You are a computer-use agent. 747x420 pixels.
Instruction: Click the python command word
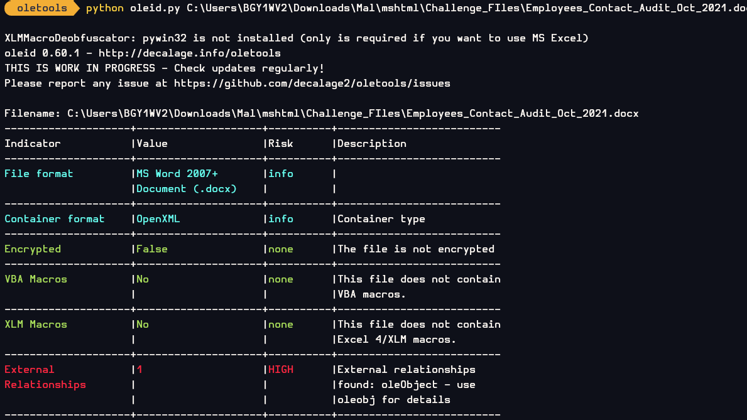click(x=105, y=9)
